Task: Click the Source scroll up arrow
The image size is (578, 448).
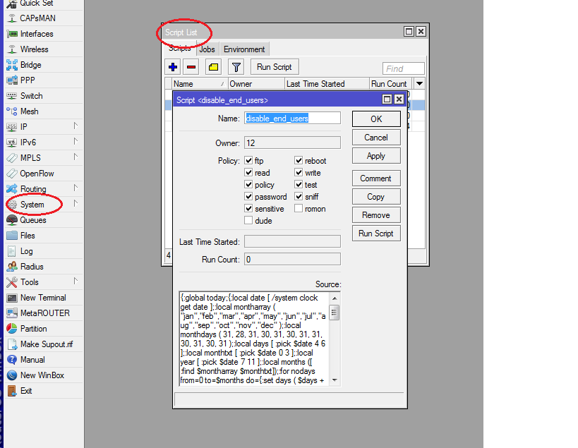Action: pyautogui.click(x=335, y=298)
